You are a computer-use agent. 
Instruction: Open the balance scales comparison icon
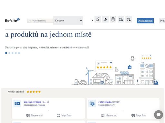tap(129, 20)
